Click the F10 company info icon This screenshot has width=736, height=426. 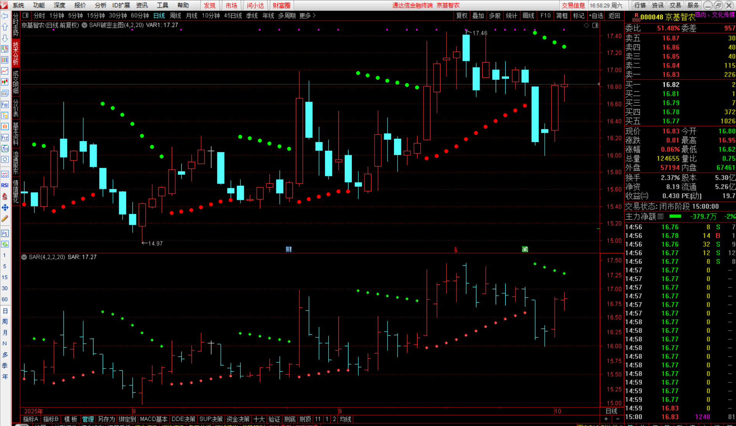point(5,105)
